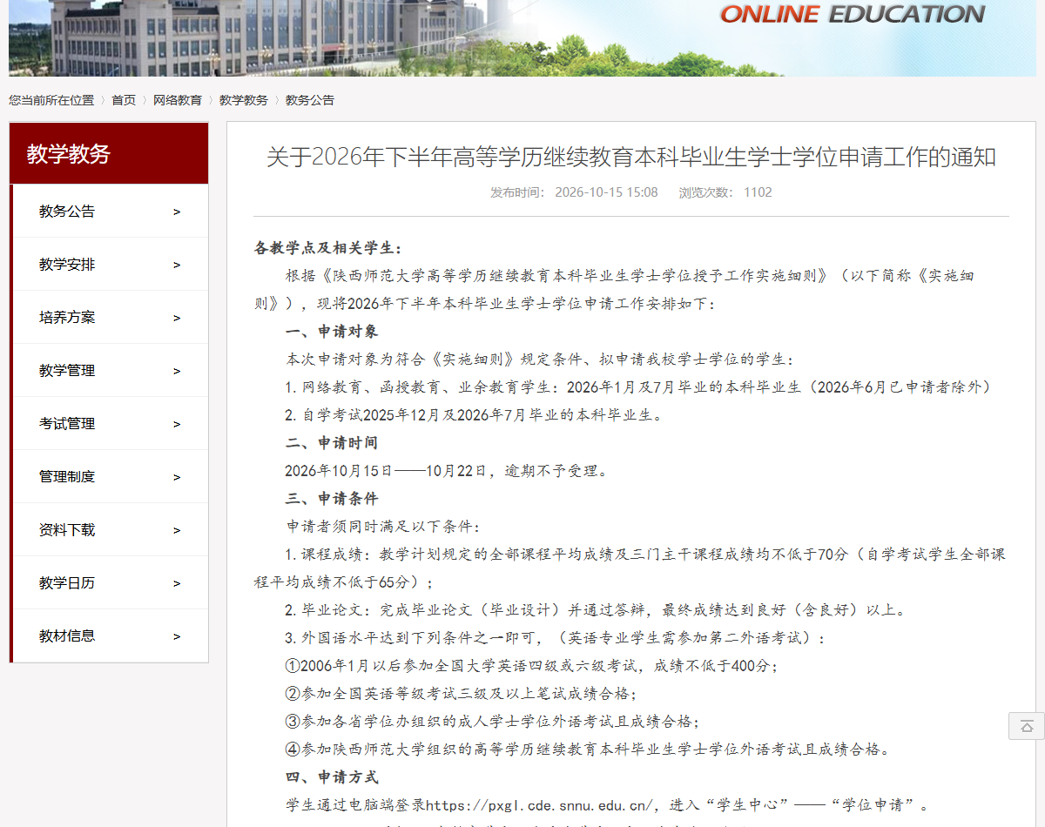Click the heading 三、申请条件
The height and width of the screenshot is (827, 1045).
click(332, 499)
